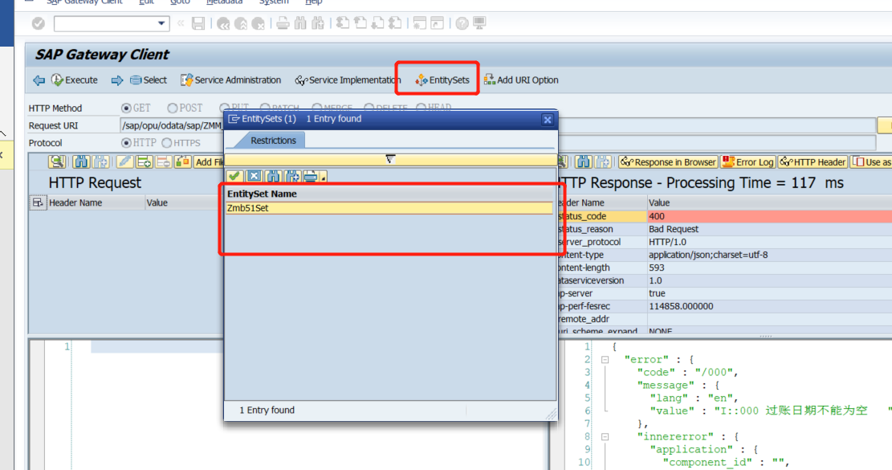Viewport: 892px width, 470px height.
Task: Open the Goto menu
Action: (x=180, y=2)
